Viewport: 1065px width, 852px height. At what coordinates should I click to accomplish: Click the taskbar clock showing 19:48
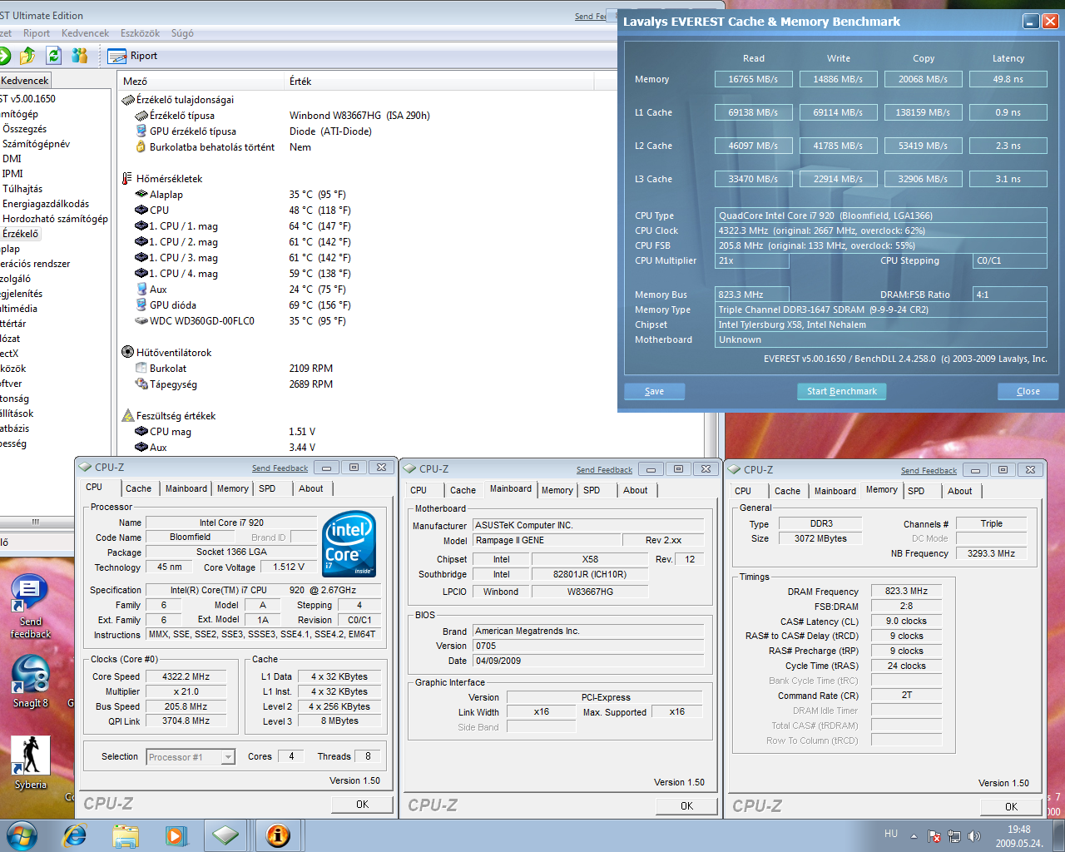[1019, 836]
